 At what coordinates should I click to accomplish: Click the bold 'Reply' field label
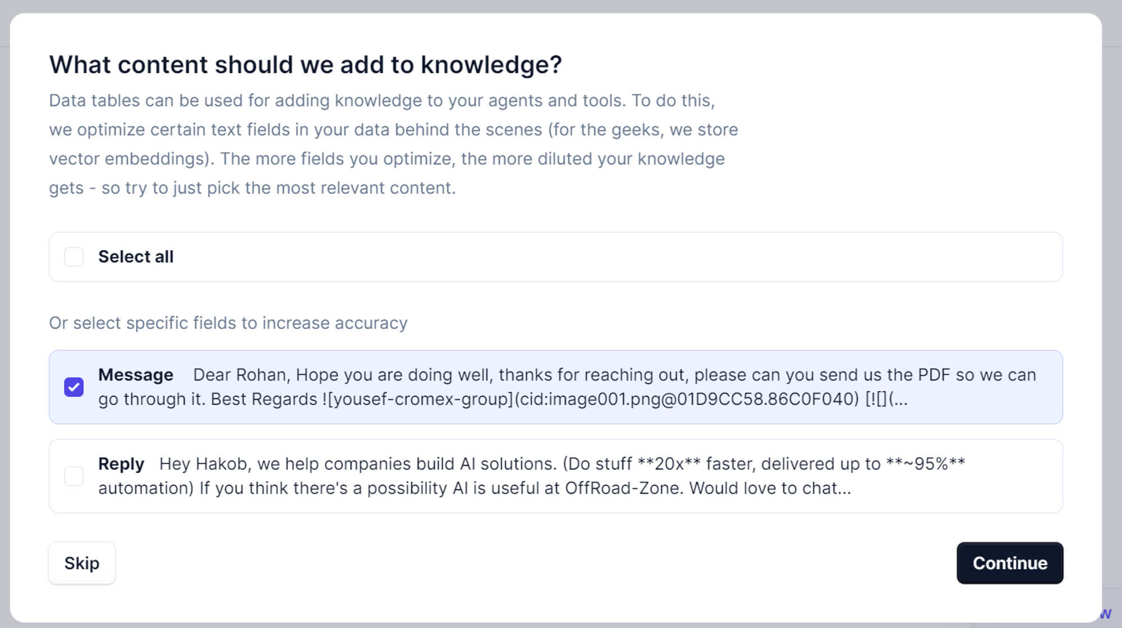point(121,464)
